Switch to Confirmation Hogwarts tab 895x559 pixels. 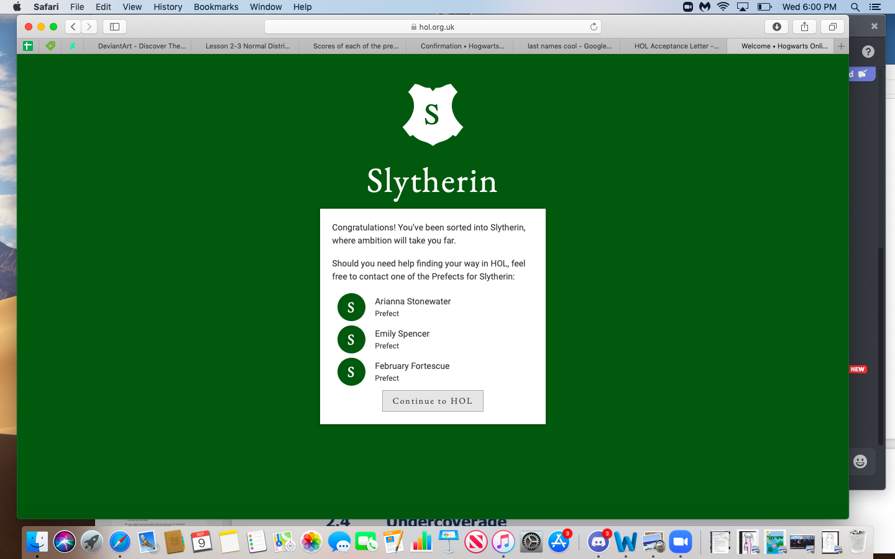(460, 46)
